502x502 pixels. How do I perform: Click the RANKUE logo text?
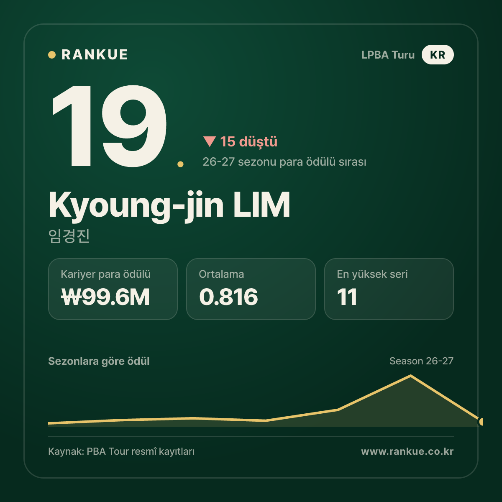tap(95, 55)
